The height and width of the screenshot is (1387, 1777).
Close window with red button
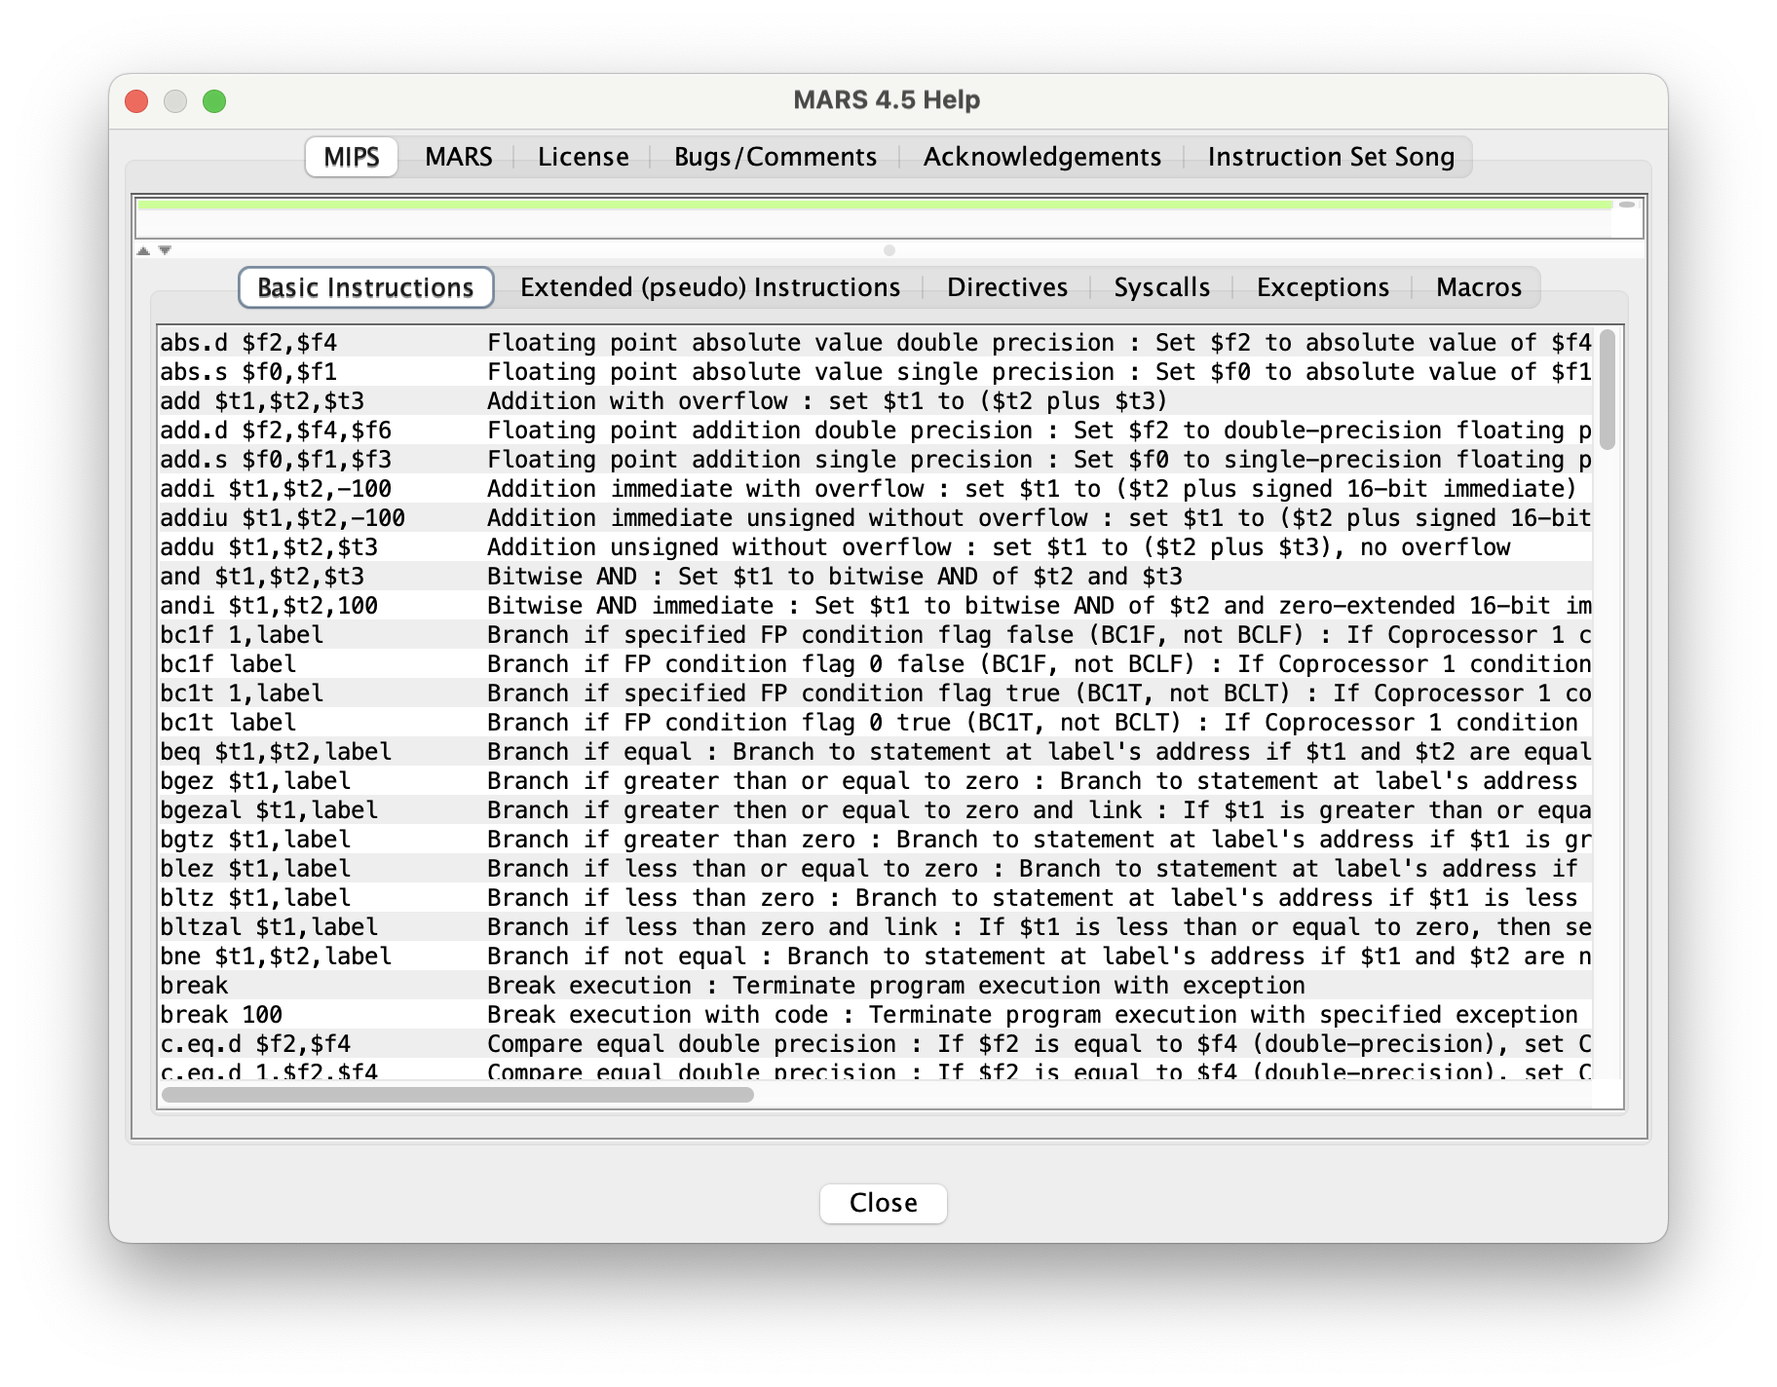click(136, 101)
